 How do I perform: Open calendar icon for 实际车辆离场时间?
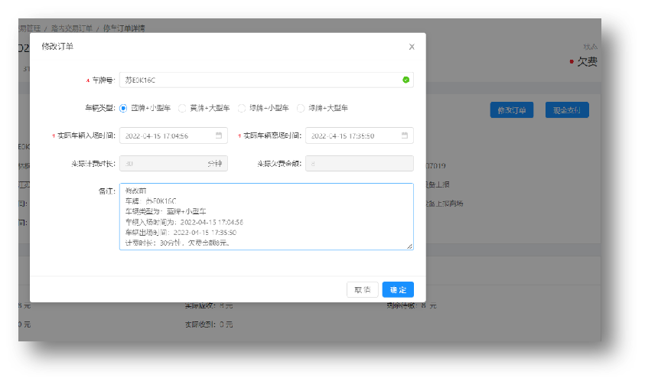(x=403, y=135)
